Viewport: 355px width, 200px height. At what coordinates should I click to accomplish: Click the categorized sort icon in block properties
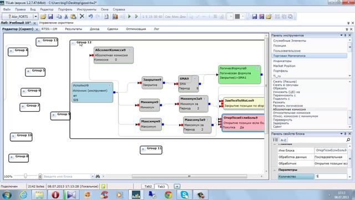point(275,140)
